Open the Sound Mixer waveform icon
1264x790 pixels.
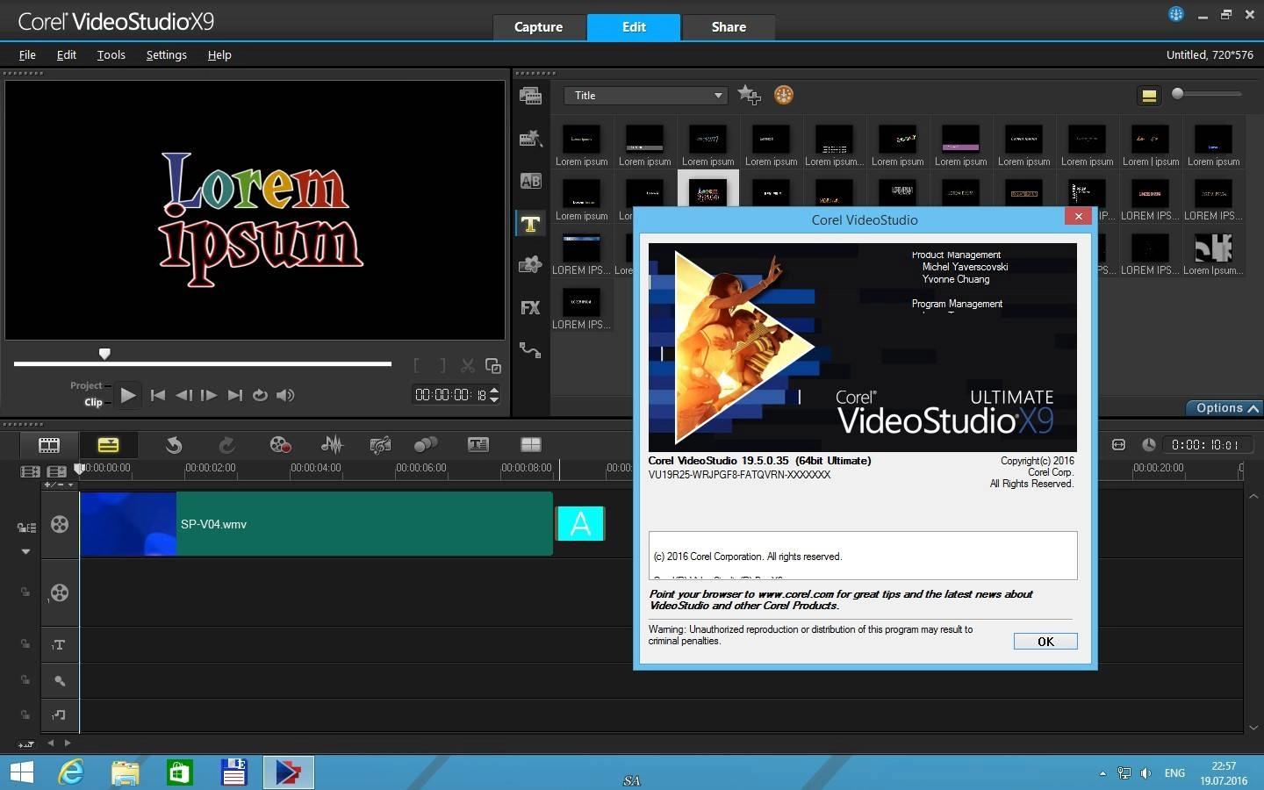[332, 445]
